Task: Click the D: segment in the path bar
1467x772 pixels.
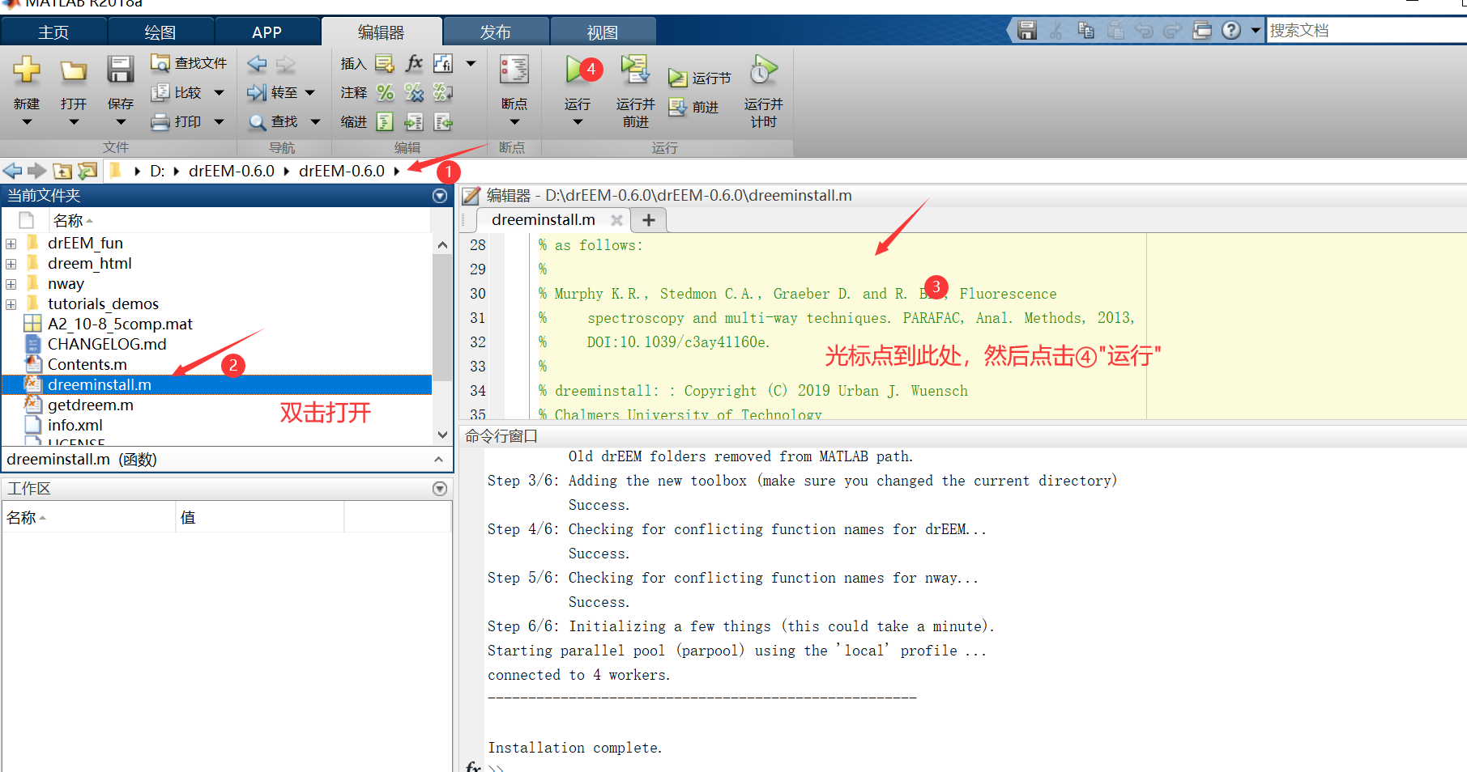Action: 157,171
